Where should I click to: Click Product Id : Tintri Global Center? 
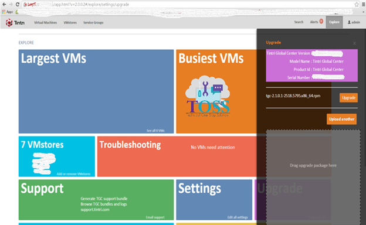point(318,70)
